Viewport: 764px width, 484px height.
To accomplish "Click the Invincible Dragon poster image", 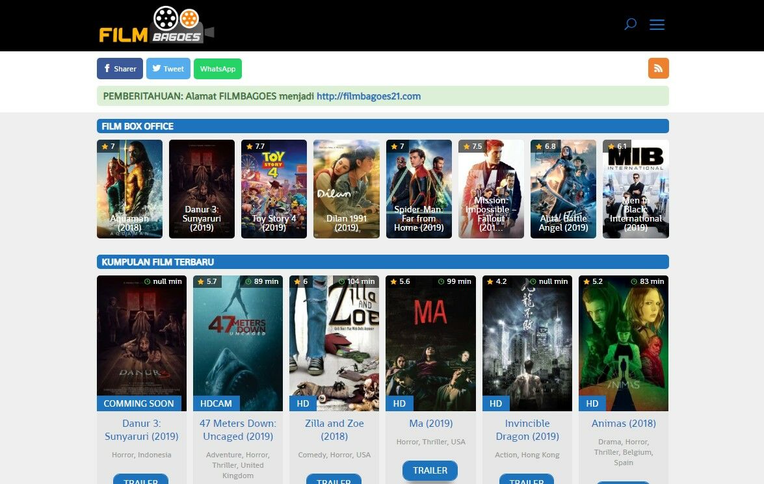I will 527,343.
